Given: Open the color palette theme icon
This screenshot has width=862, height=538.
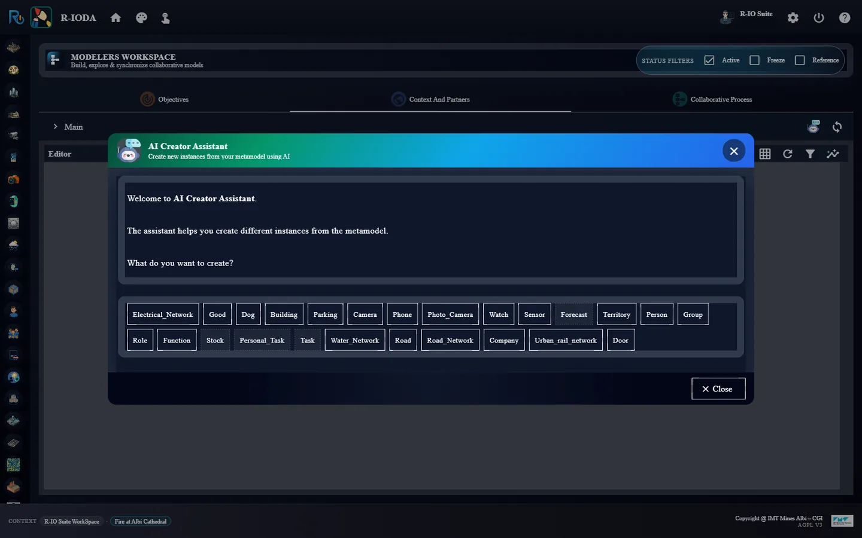Looking at the screenshot, I should pos(141,18).
